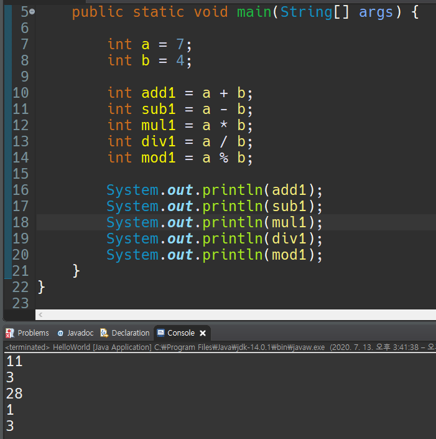
Task: Click the 'add1' variable declaration
Action: coord(159,93)
